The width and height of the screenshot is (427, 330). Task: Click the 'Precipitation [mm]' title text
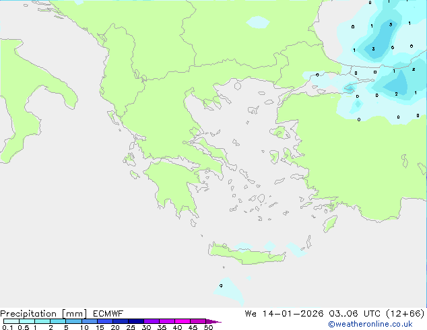point(44,314)
